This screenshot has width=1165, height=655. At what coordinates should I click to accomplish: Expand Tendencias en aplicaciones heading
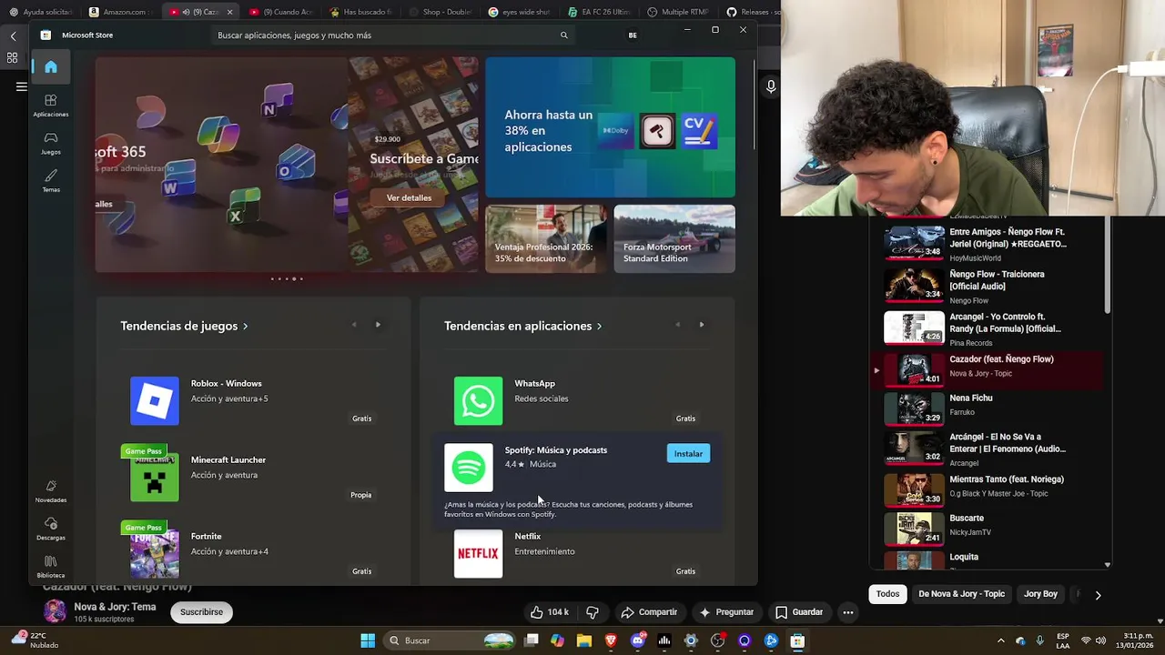pyautogui.click(x=522, y=326)
